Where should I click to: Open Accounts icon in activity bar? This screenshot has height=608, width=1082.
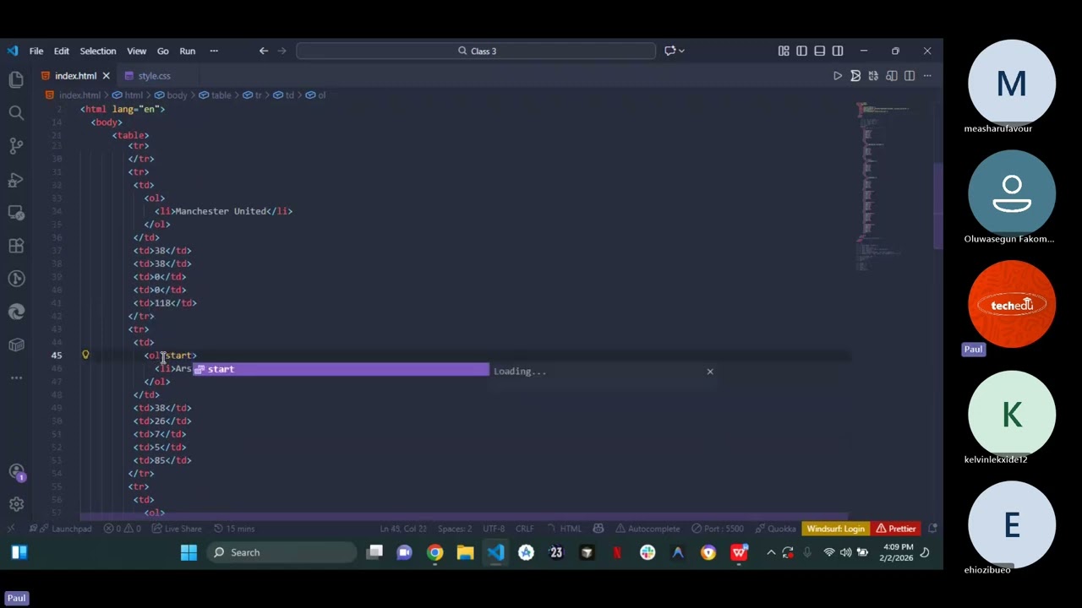[x=16, y=472]
